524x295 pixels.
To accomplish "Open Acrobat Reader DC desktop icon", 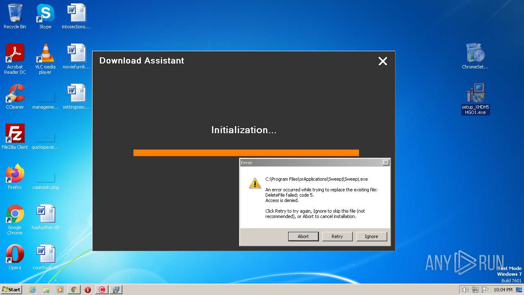I will click(x=15, y=59).
